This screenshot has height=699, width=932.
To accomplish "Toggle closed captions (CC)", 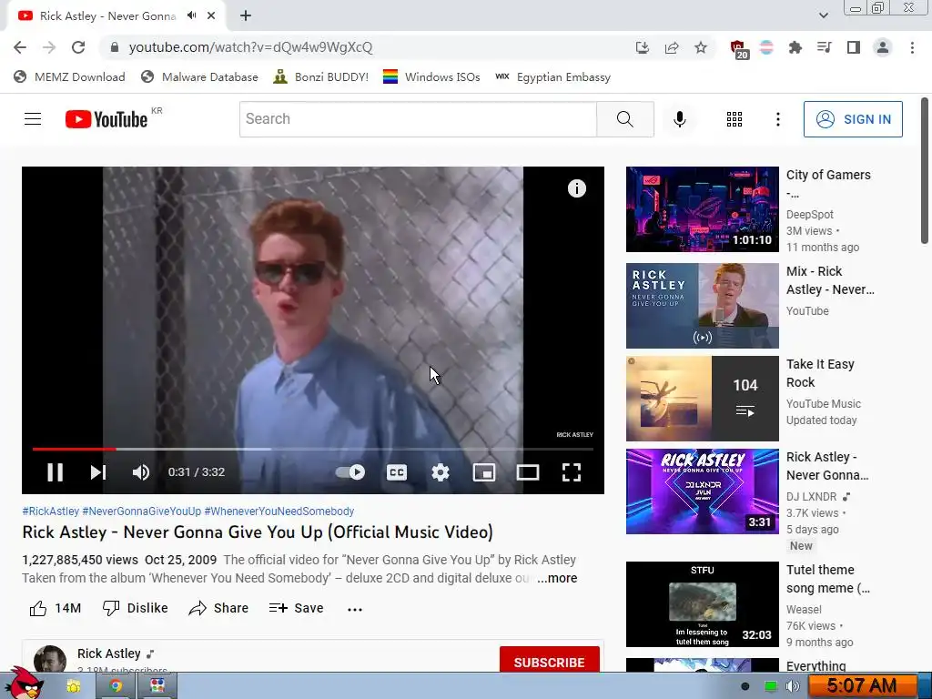I will coord(397,472).
